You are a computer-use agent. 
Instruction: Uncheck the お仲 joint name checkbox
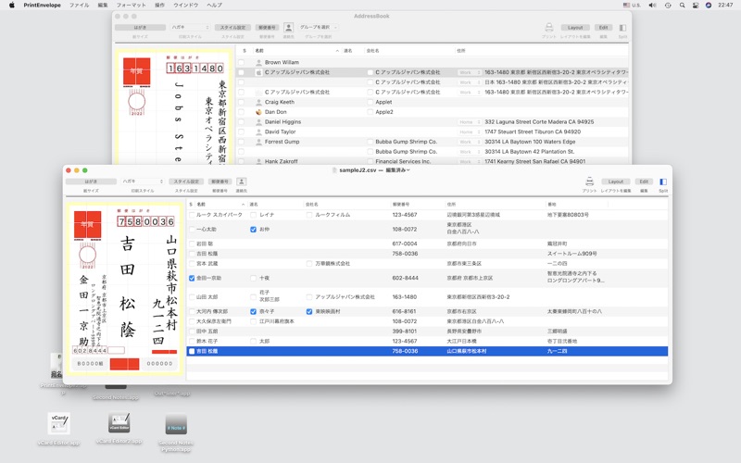tap(253, 230)
